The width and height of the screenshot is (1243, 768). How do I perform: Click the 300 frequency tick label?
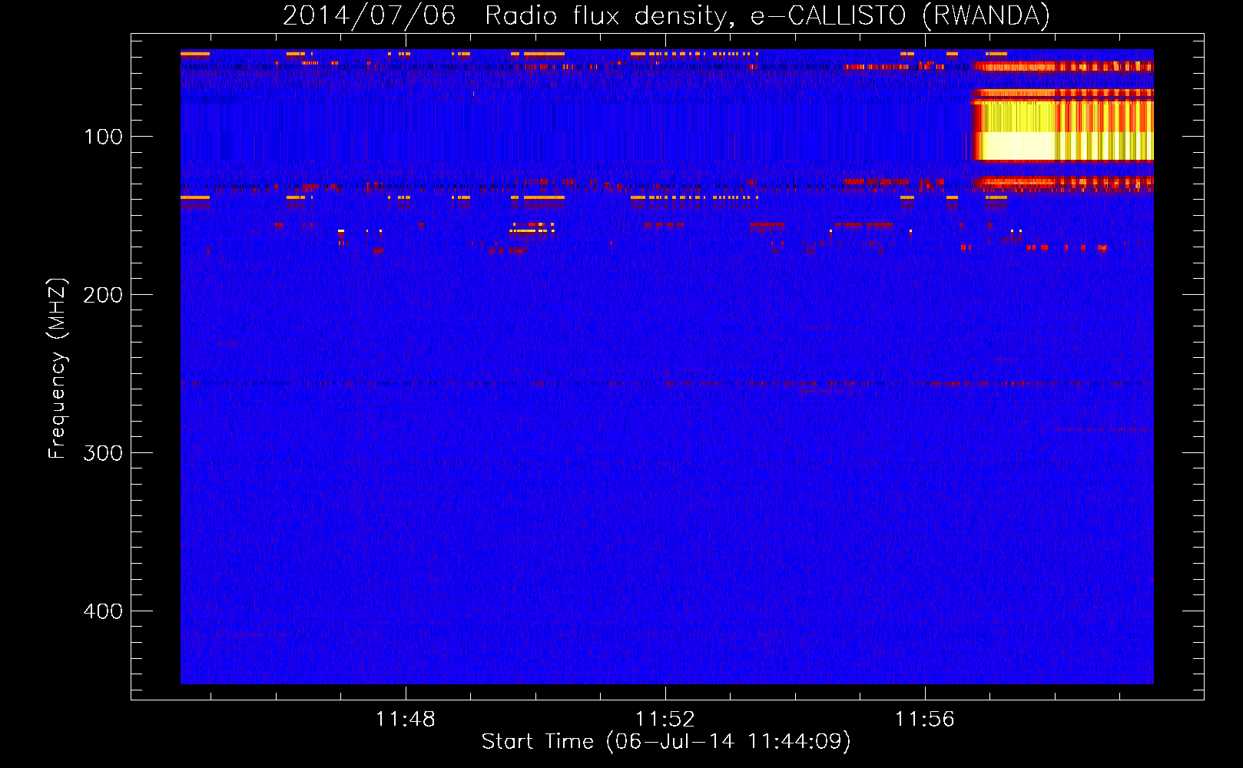(x=104, y=453)
